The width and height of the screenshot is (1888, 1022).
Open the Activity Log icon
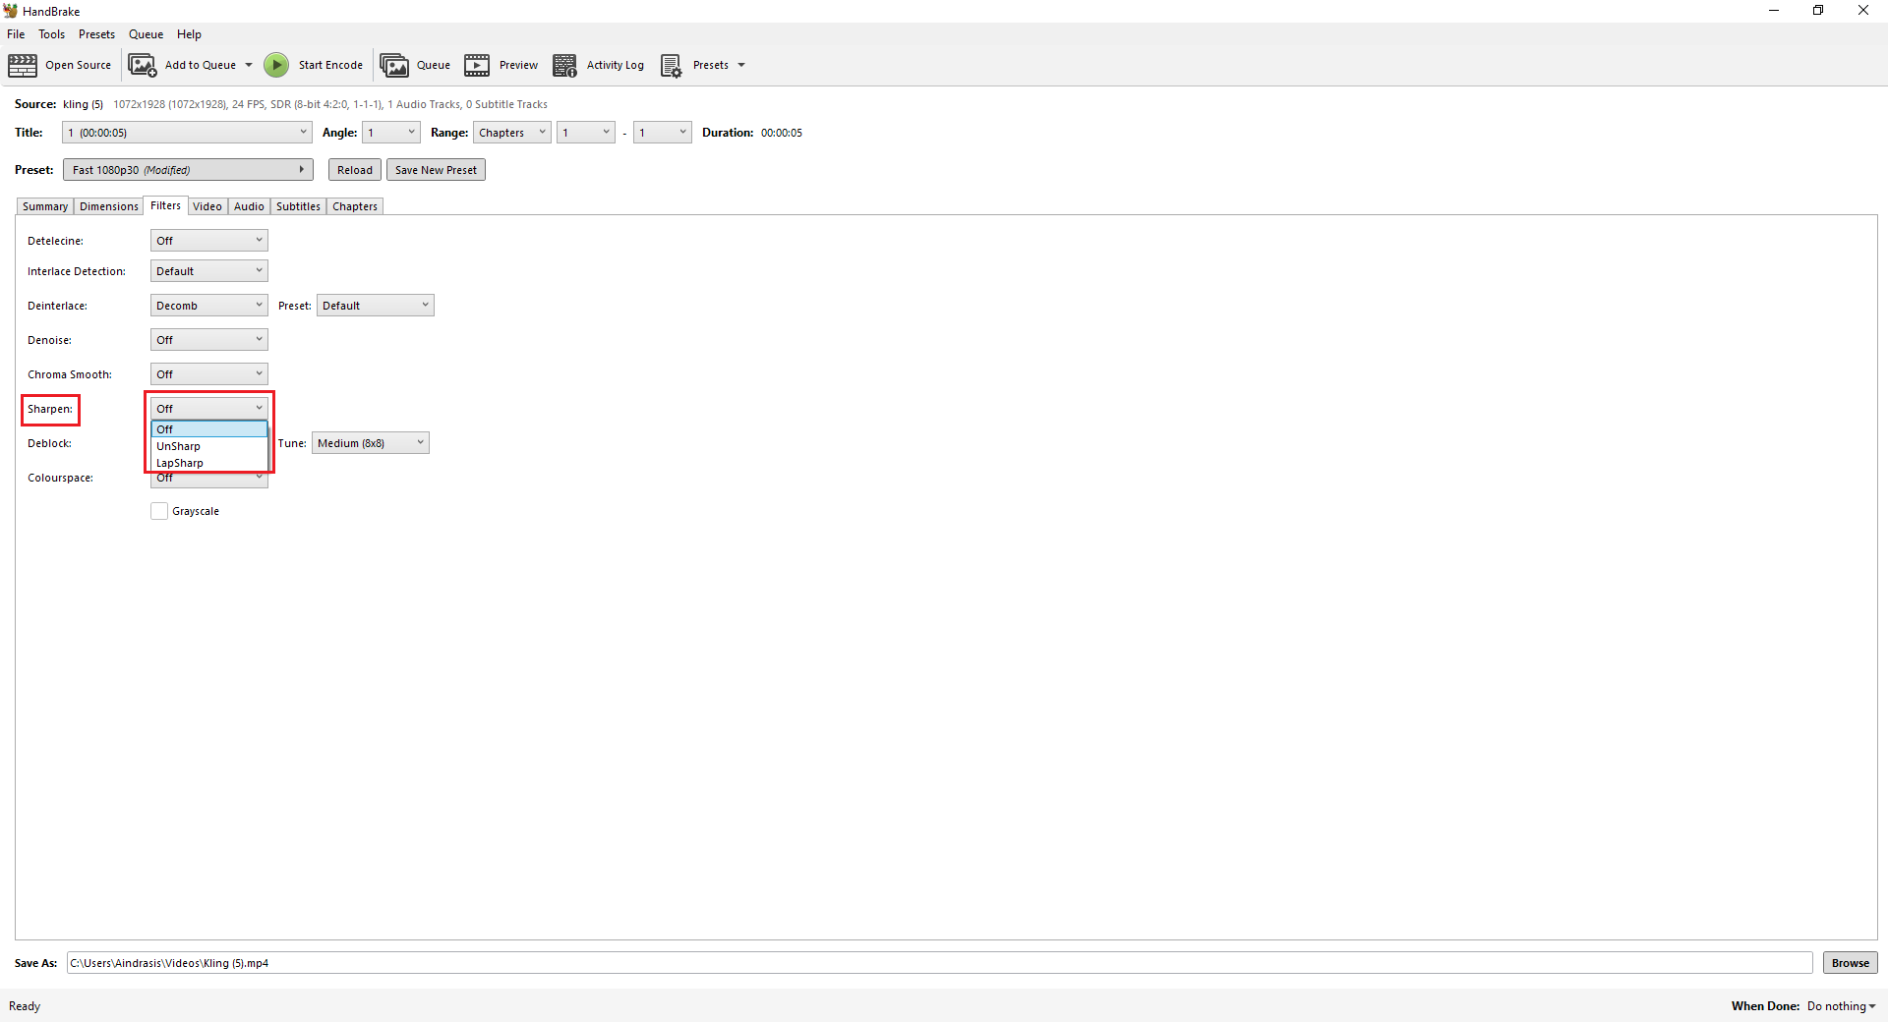[x=564, y=66]
